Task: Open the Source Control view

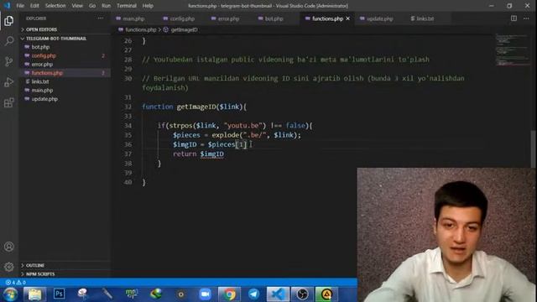Action: [x=9, y=61]
